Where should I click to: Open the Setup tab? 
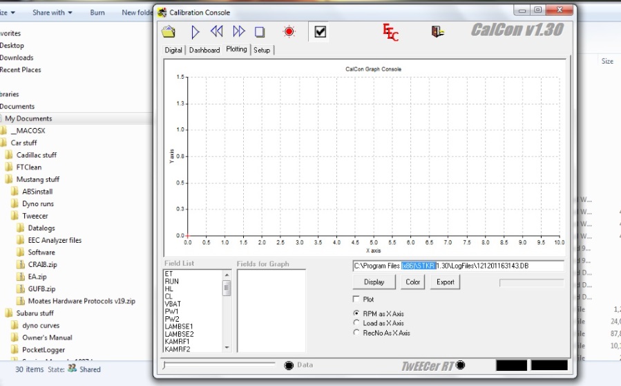262,50
